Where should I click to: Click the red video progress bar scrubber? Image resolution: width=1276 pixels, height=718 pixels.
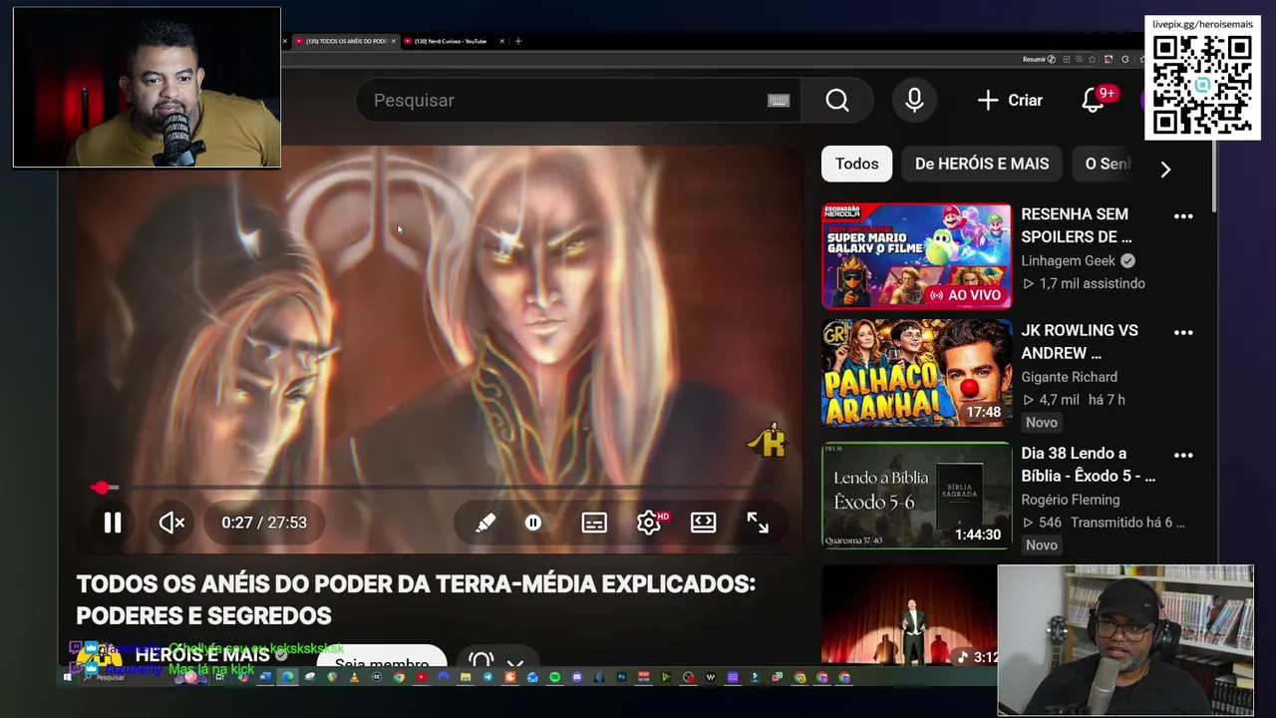coord(100,488)
